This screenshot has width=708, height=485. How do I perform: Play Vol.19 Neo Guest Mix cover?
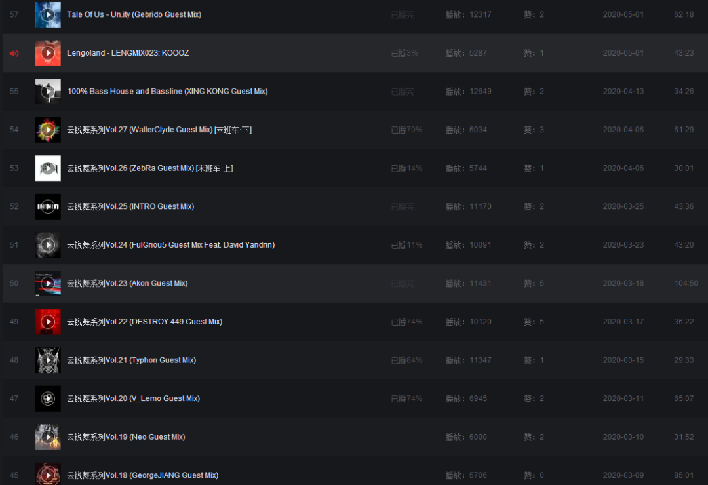[48, 436]
